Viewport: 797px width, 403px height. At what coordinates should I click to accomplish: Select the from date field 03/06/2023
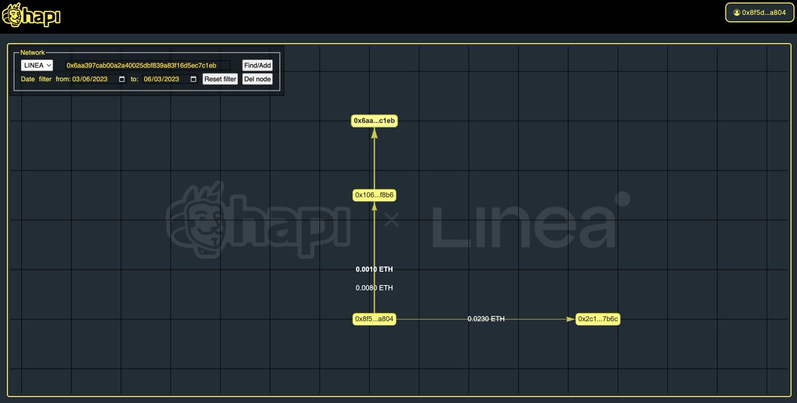tap(98, 79)
